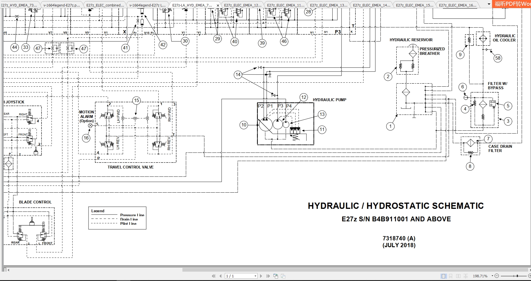
Task: Go to the last page
Action: click(268, 276)
